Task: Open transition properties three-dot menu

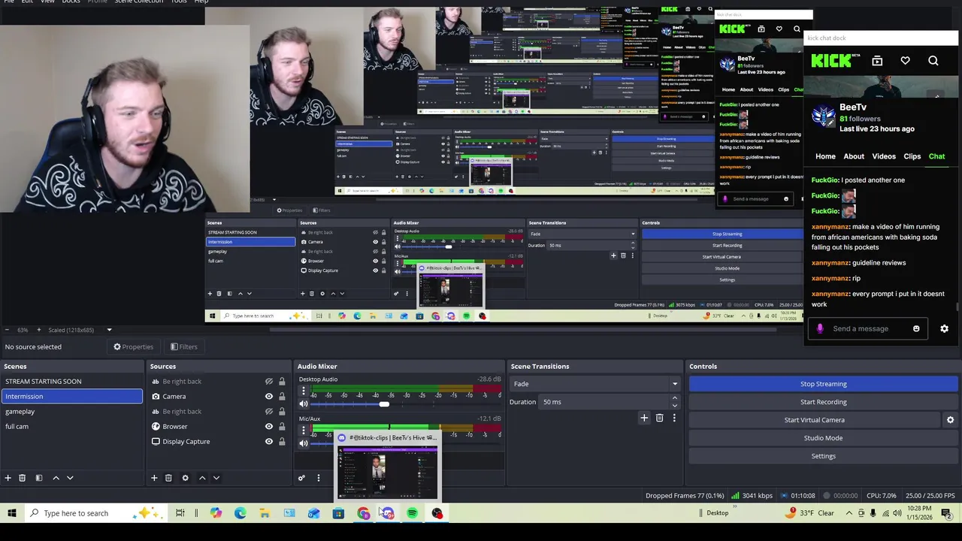Action: (x=674, y=418)
